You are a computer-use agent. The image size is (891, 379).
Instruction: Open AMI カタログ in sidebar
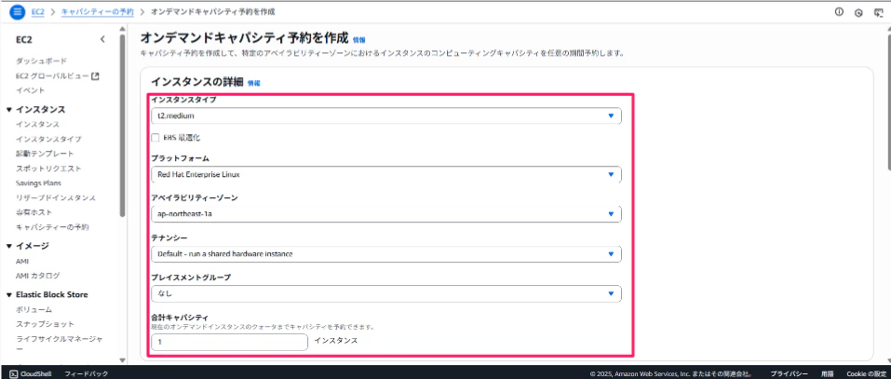coord(37,277)
